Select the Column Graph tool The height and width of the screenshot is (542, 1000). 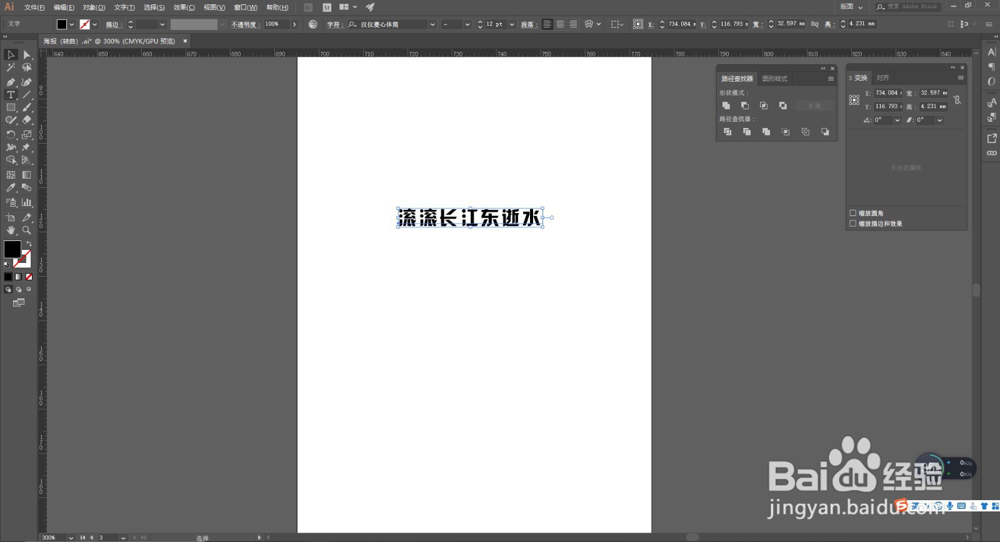27,202
